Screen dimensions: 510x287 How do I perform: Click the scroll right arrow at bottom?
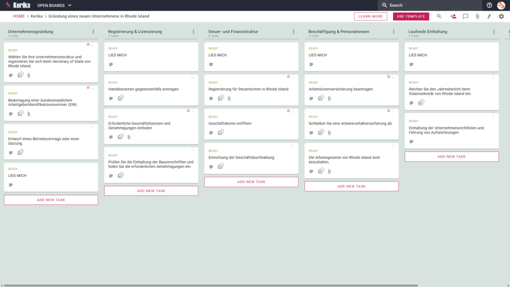pos(508,286)
